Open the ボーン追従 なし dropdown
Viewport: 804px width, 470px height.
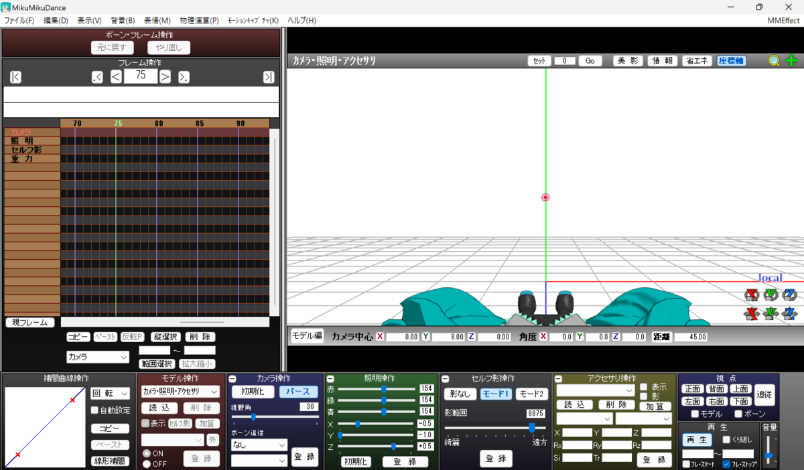click(x=259, y=445)
